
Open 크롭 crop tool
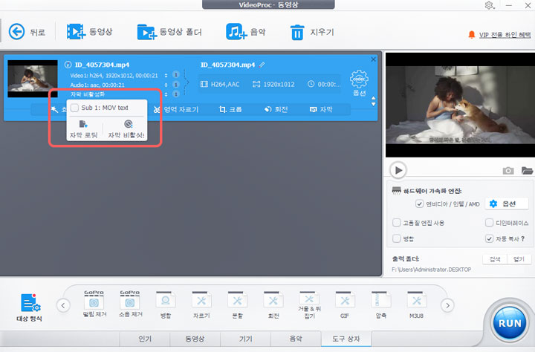[x=230, y=109]
